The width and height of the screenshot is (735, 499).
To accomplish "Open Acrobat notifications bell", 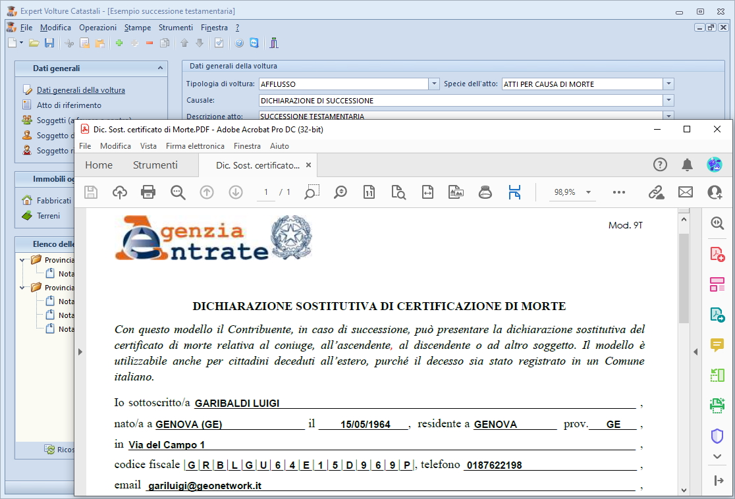I will tap(687, 165).
